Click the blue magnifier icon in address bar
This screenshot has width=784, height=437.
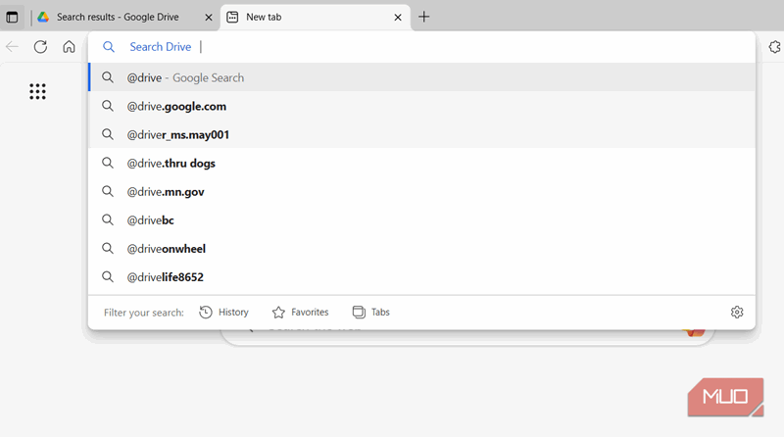[x=109, y=47]
